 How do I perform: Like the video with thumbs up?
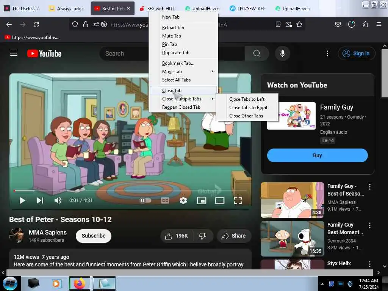pos(177,236)
